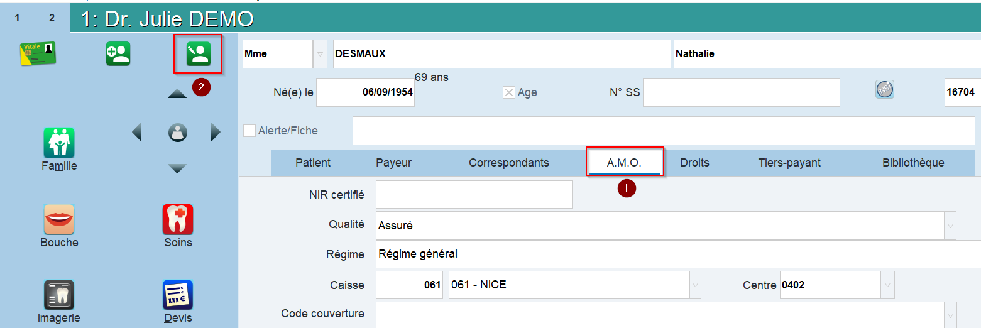Viewport: 981px width, 328px height.
Task: Click the Code couverture field
Action: [660, 315]
